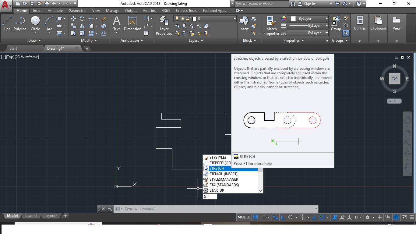Toggle object snap tracking

[x=315, y=217]
